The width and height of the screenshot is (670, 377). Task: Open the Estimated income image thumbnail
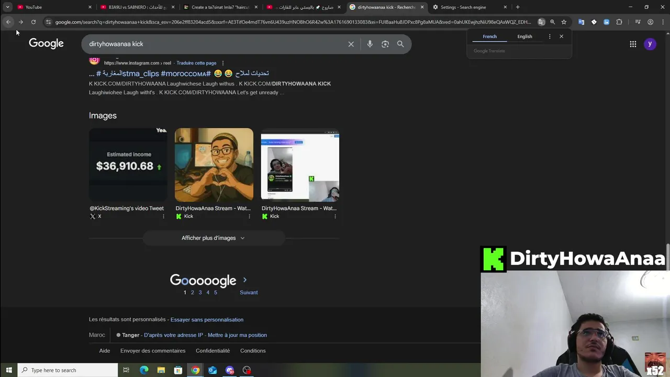point(128,164)
